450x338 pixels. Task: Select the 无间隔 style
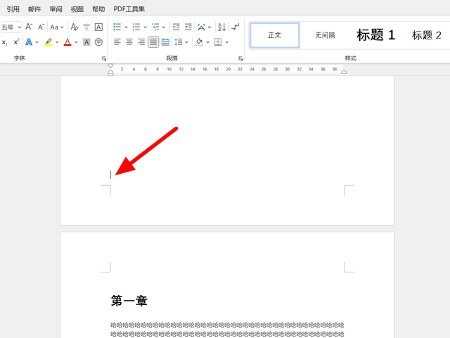pyautogui.click(x=325, y=35)
